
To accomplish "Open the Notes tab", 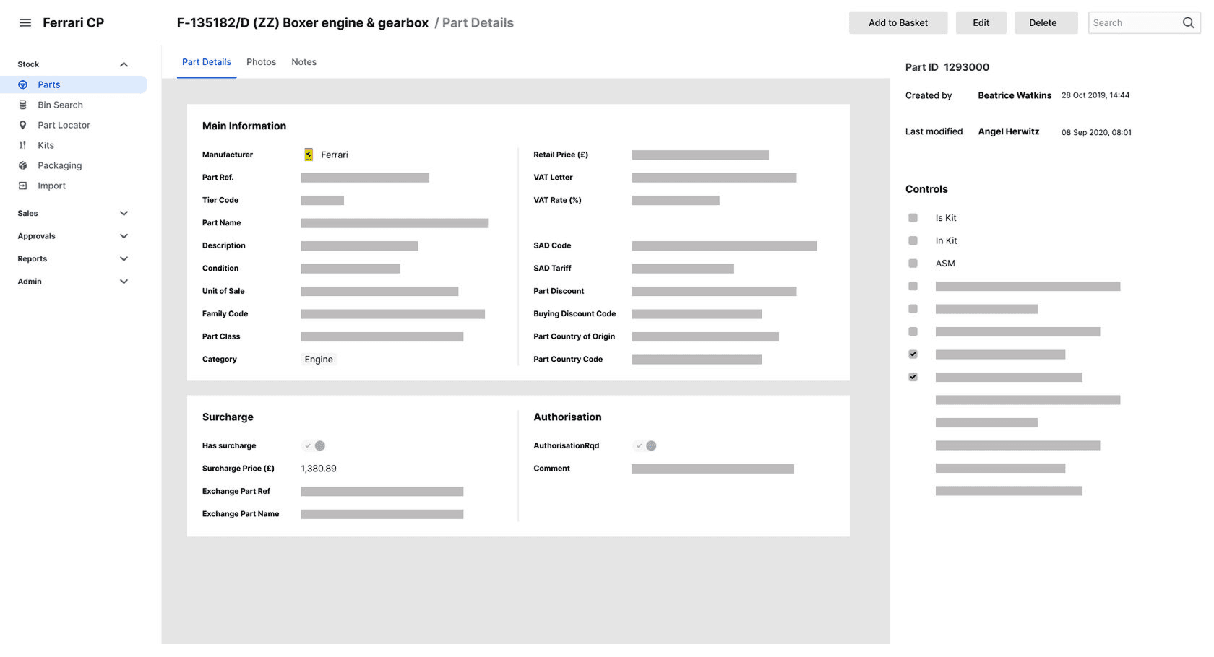I will click(x=303, y=61).
